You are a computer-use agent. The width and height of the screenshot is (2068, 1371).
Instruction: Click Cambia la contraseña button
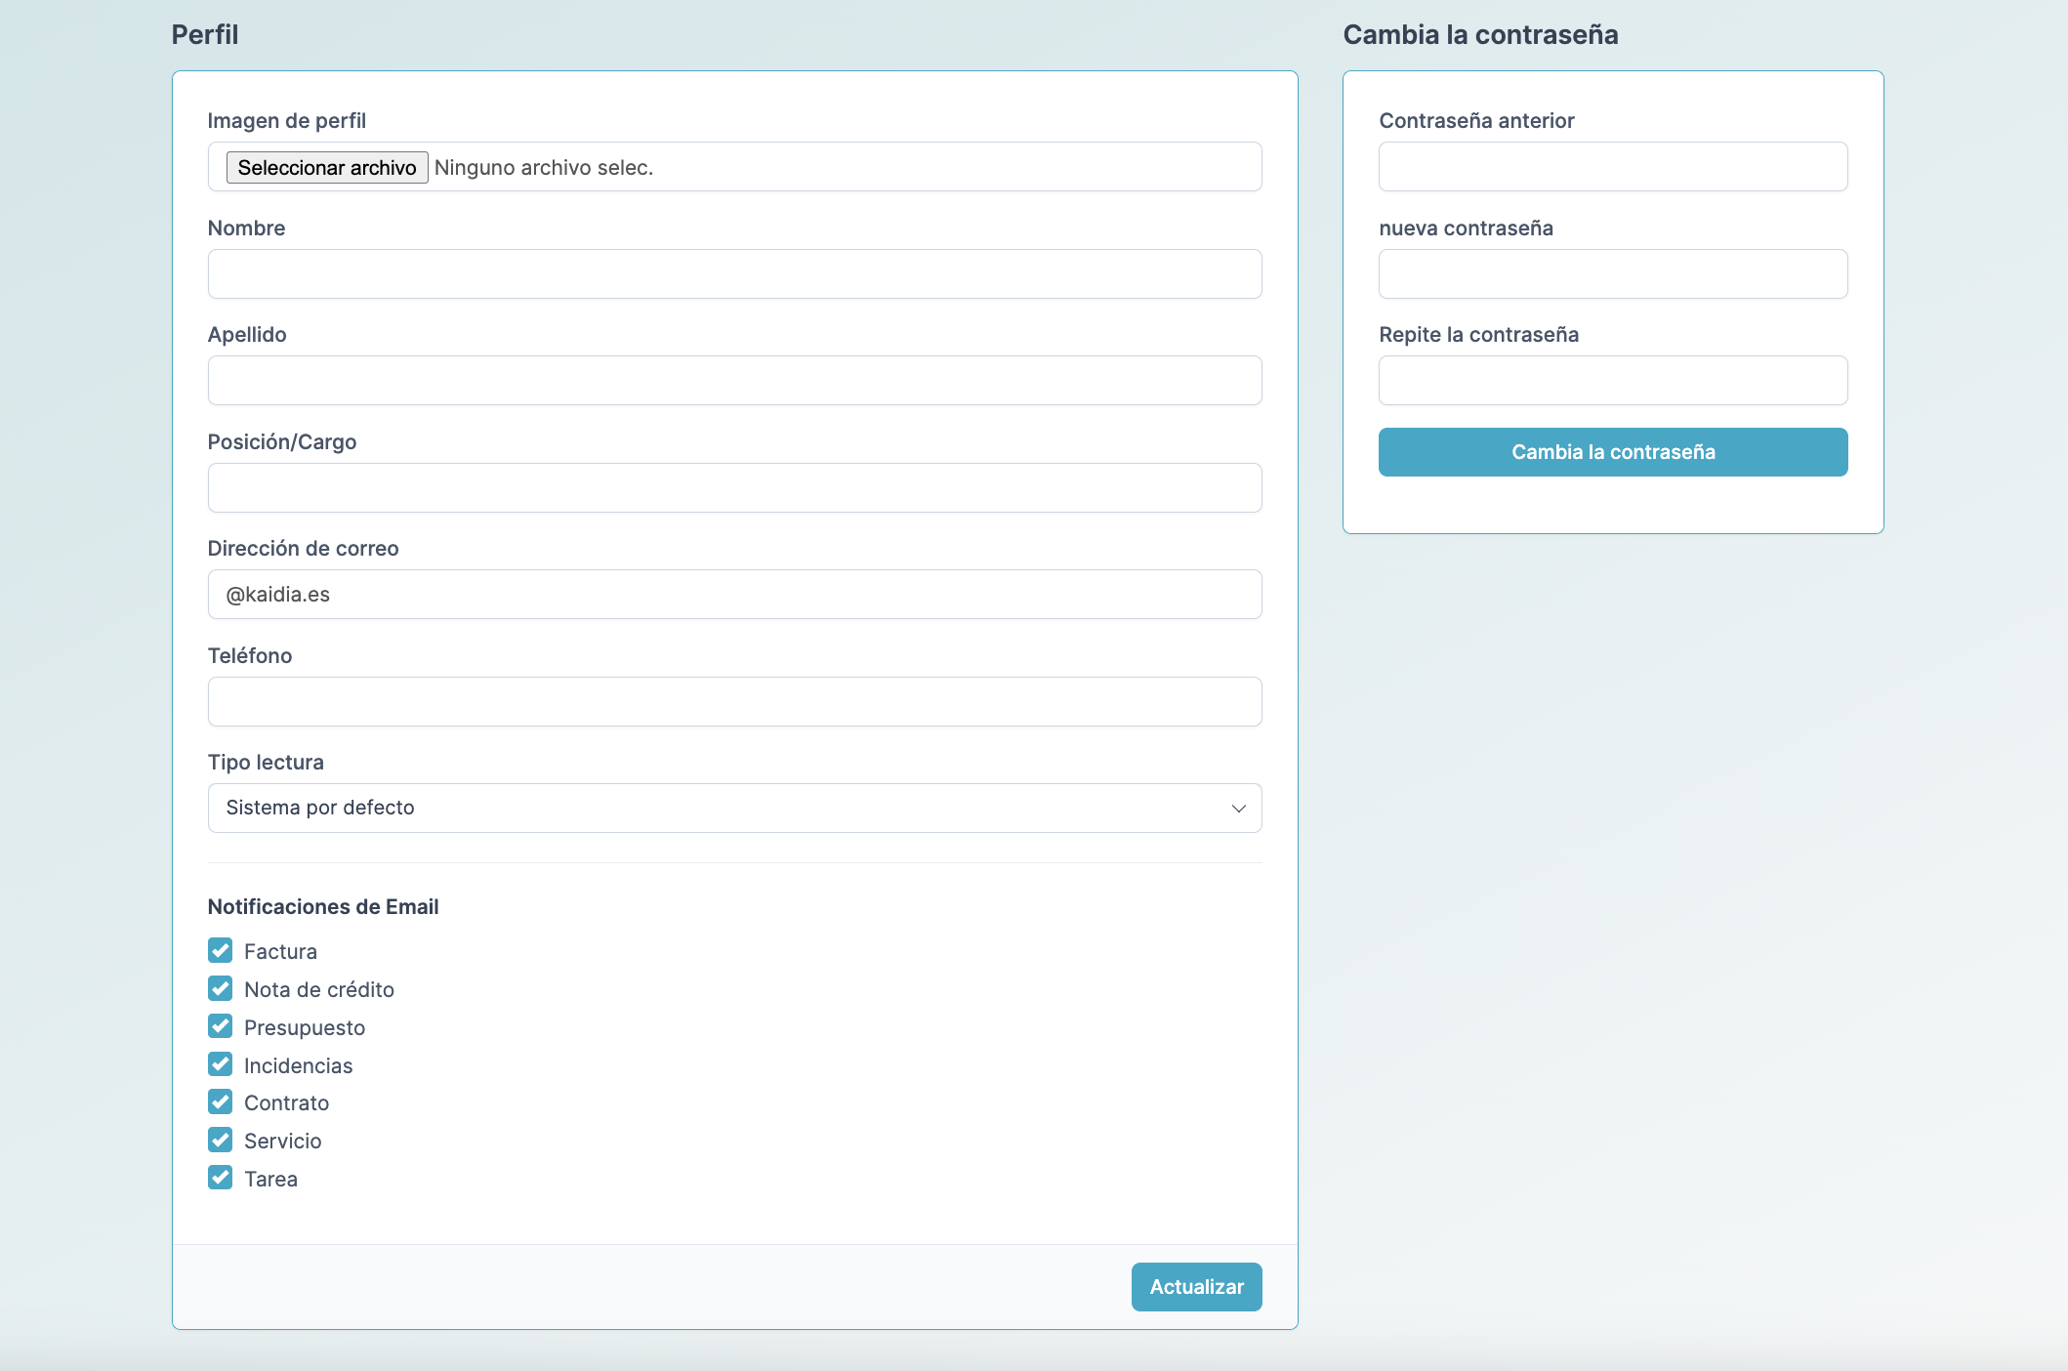[1612, 451]
